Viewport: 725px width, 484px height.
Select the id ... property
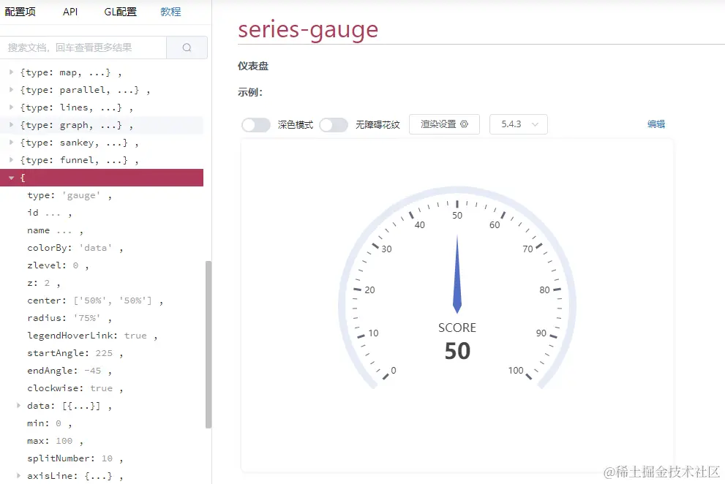click(50, 213)
